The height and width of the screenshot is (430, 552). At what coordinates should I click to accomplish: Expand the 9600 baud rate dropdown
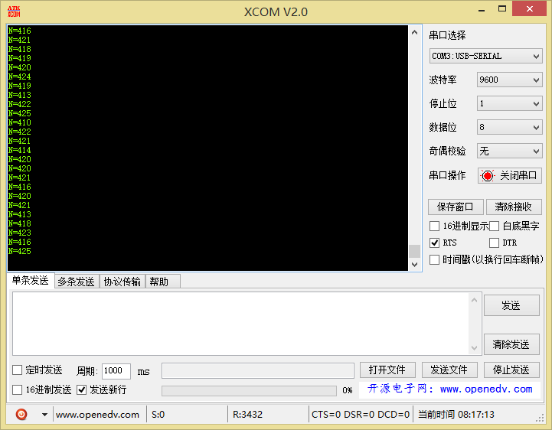pyautogui.click(x=509, y=80)
